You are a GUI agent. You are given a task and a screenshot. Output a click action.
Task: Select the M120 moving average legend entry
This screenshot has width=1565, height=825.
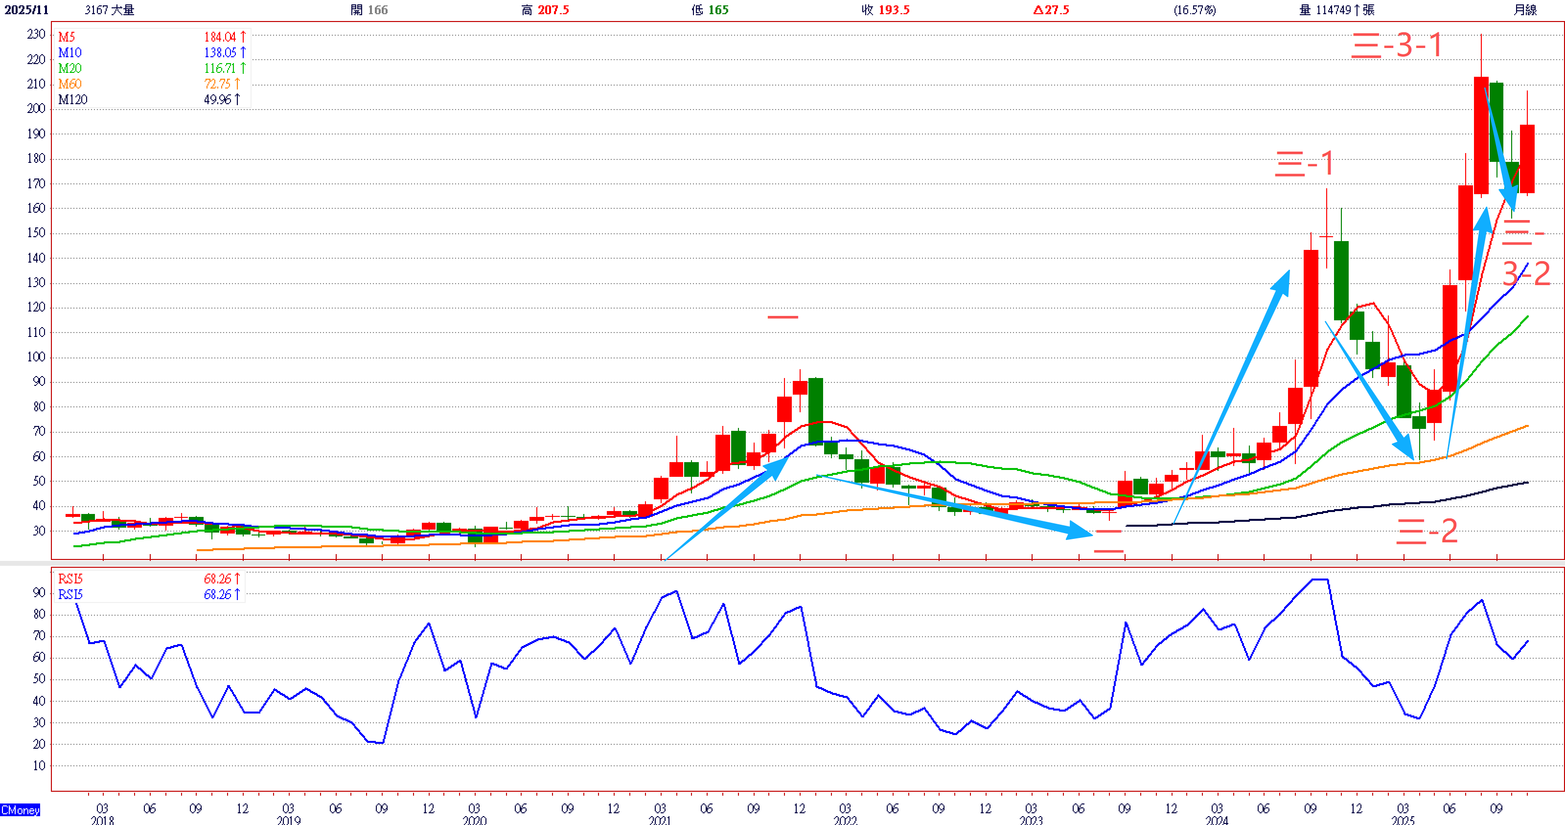pos(73,100)
